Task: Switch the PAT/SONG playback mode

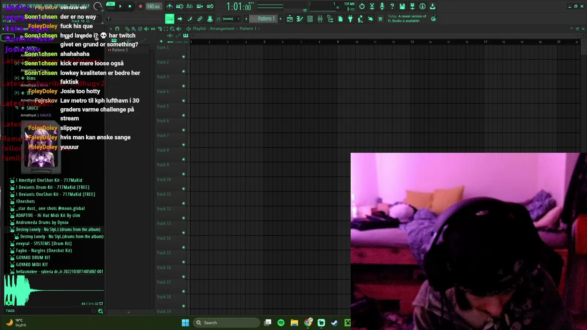Action: click(111, 6)
